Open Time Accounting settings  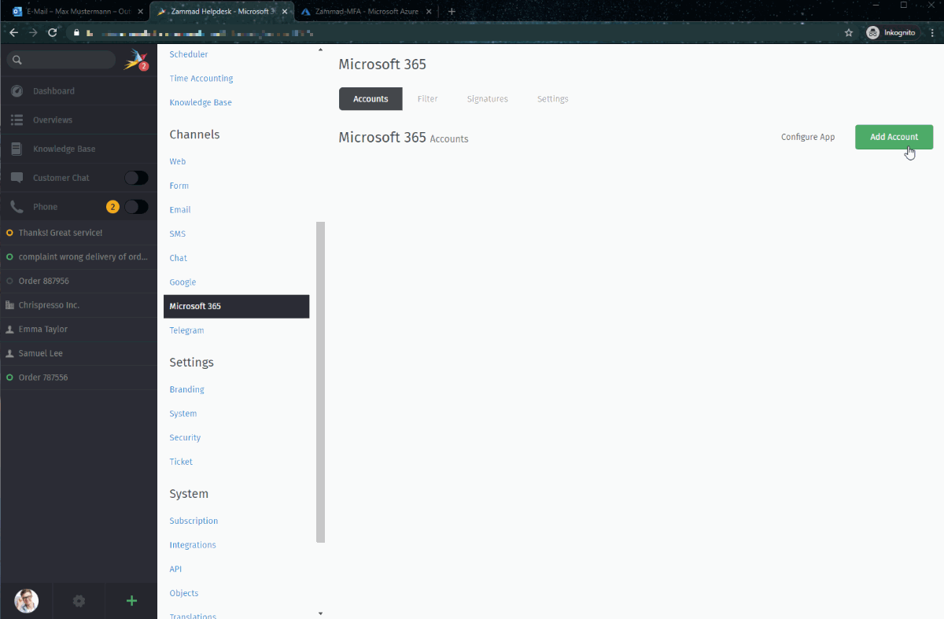(x=201, y=79)
